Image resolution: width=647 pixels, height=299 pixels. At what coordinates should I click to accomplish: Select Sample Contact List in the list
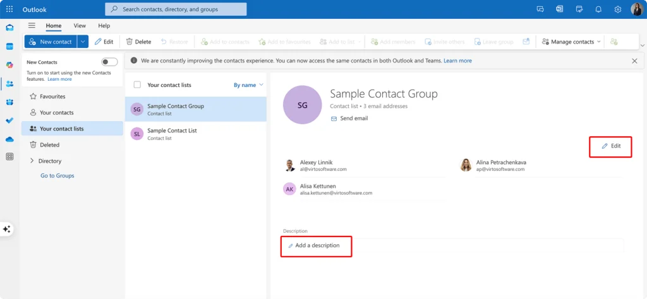[x=196, y=134]
